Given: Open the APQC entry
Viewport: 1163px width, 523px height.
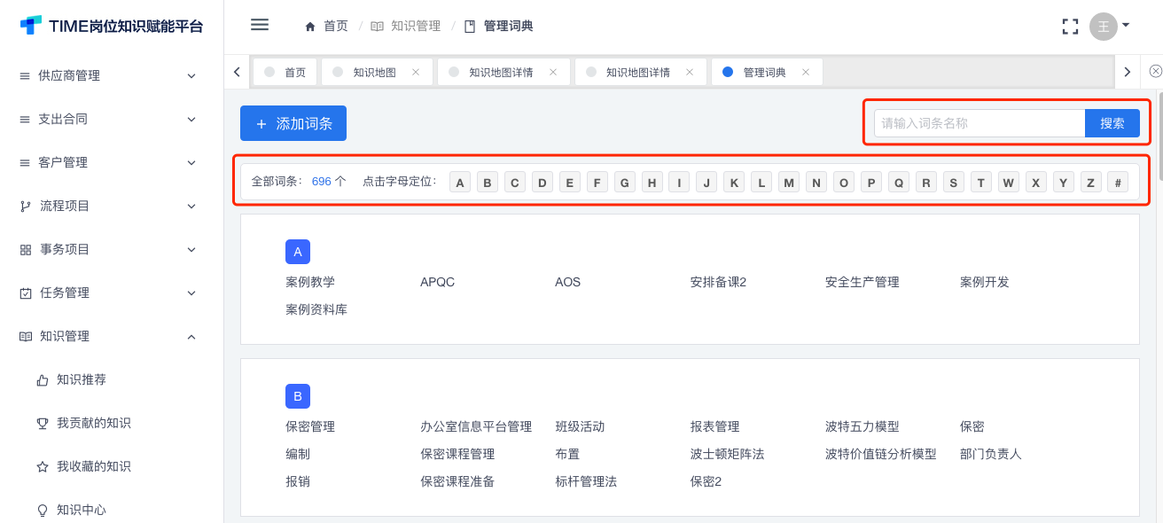Looking at the screenshot, I should click(x=437, y=282).
